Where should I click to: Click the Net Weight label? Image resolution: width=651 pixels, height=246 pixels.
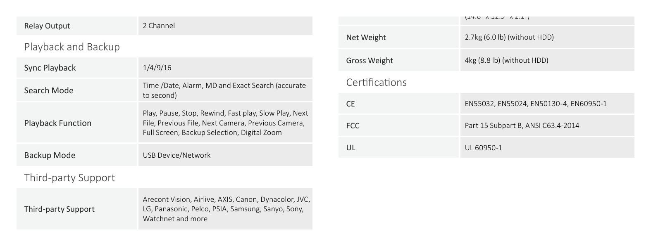click(x=366, y=37)
